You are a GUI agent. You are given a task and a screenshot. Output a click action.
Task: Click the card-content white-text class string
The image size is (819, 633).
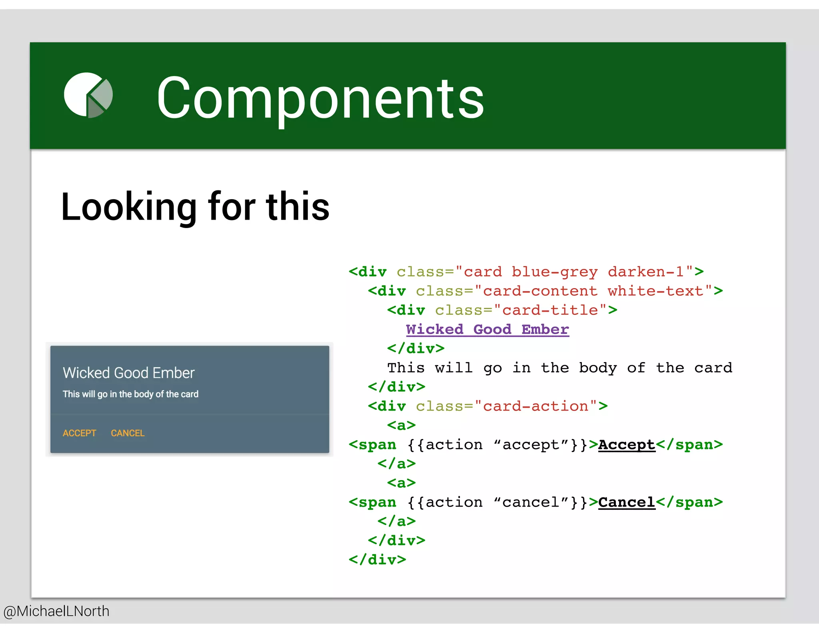pyautogui.click(x=593, y=291)
